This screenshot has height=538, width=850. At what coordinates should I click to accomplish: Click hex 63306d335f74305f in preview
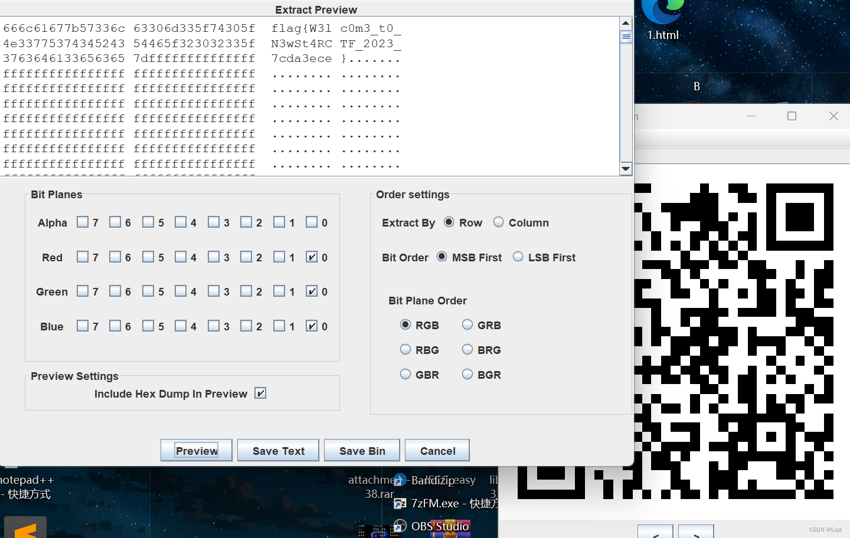(194, 28)
